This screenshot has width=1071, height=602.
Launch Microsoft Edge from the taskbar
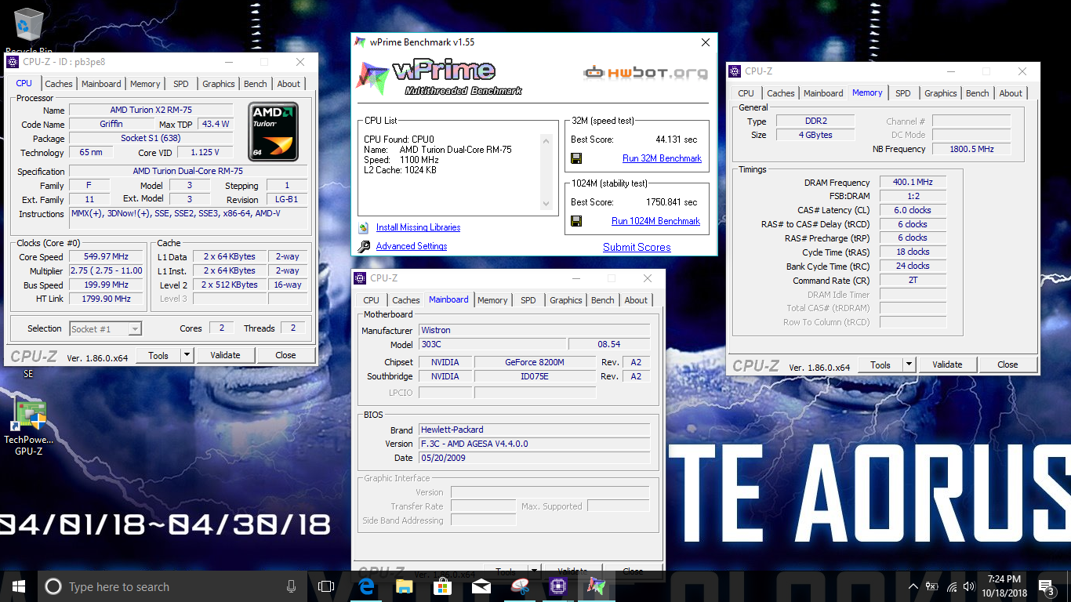(366, 586)
